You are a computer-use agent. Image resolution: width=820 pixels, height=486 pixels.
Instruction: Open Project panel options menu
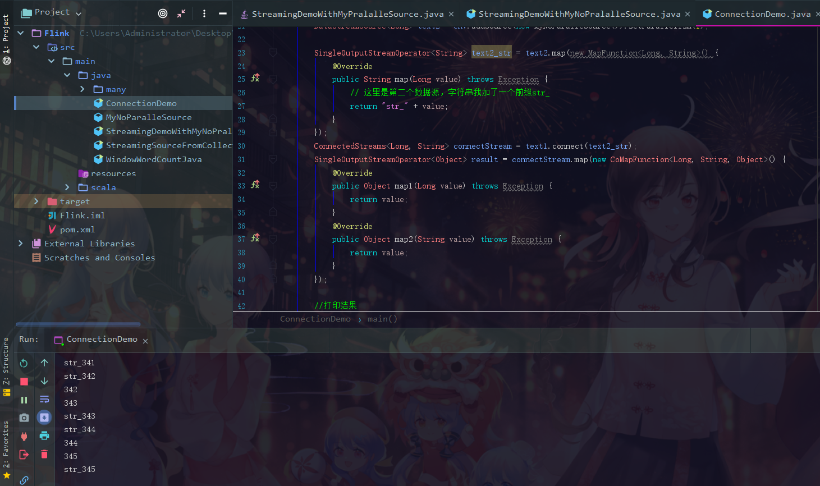click(x=204, y=13)
